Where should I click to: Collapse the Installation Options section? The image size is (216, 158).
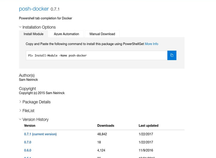coord(37,27)
